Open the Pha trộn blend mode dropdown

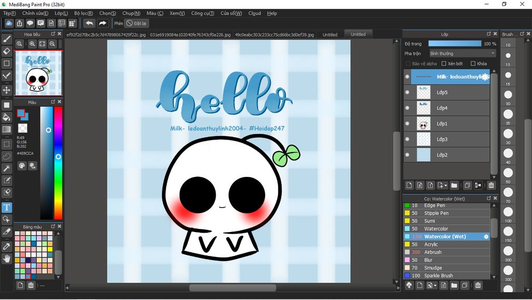pyautogui.click(x=462, y=53)
